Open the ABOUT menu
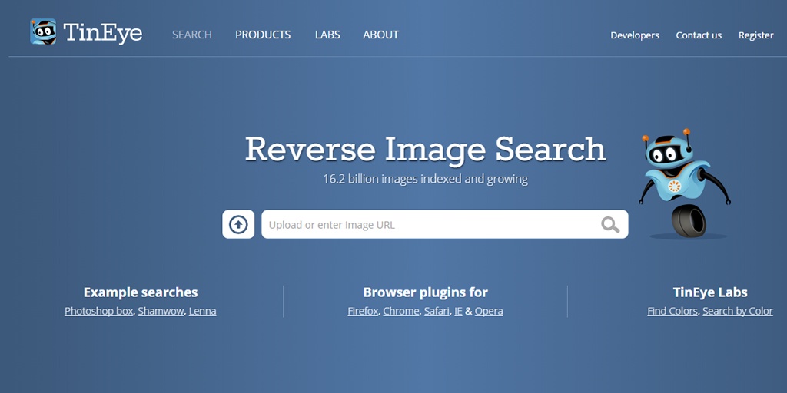Screen dimensions: 787x393 [381, 35]
